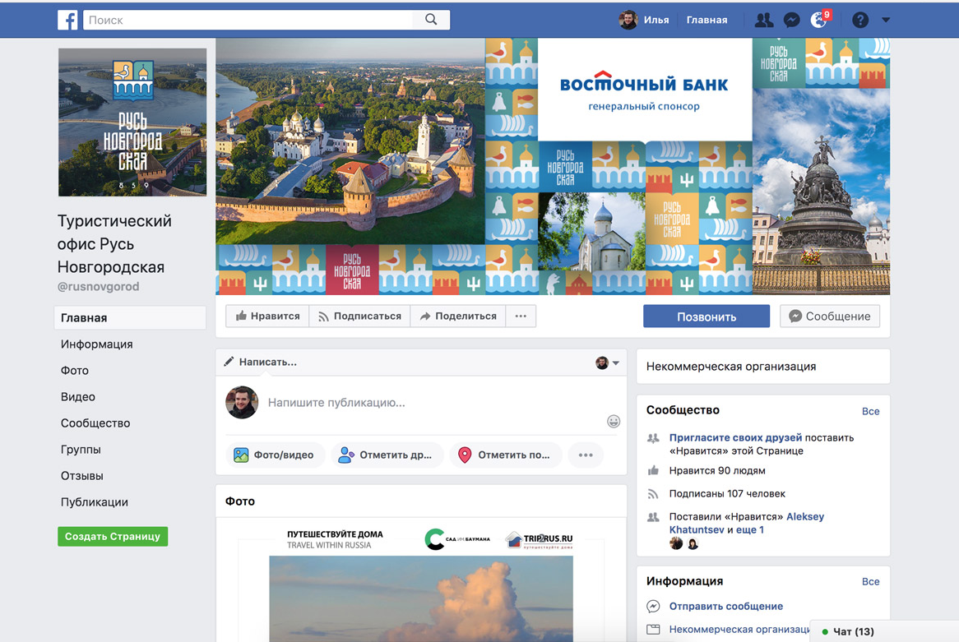Click the Все link in Сообщество section
Screen dimensions: 959x642
pyautogui.click(x=870, y=412)
